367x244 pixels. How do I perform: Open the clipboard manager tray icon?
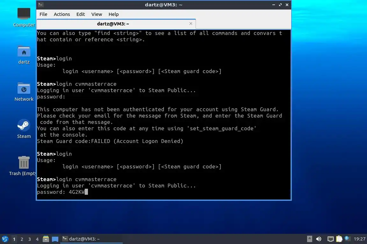coord(339,239)
